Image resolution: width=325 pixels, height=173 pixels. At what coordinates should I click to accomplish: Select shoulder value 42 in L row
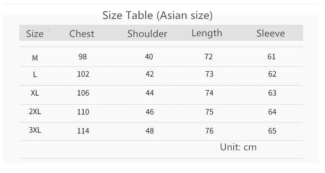pos(150,75)
